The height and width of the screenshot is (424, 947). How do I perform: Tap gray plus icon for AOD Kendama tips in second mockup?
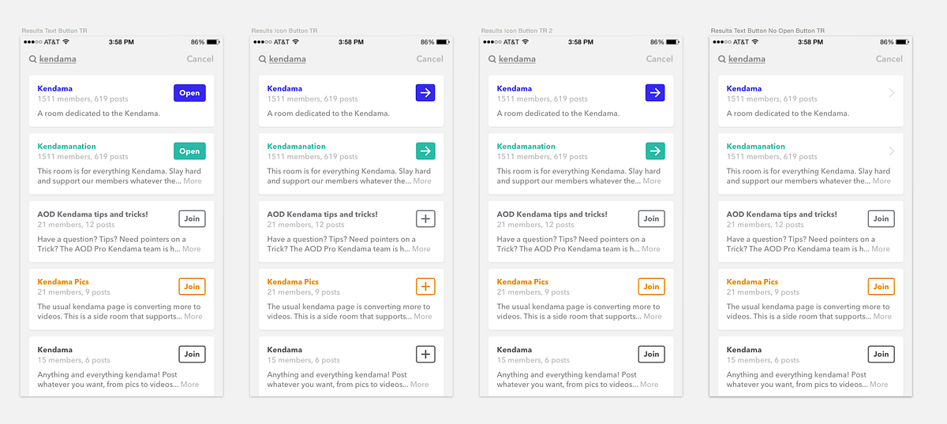[425, 218]
